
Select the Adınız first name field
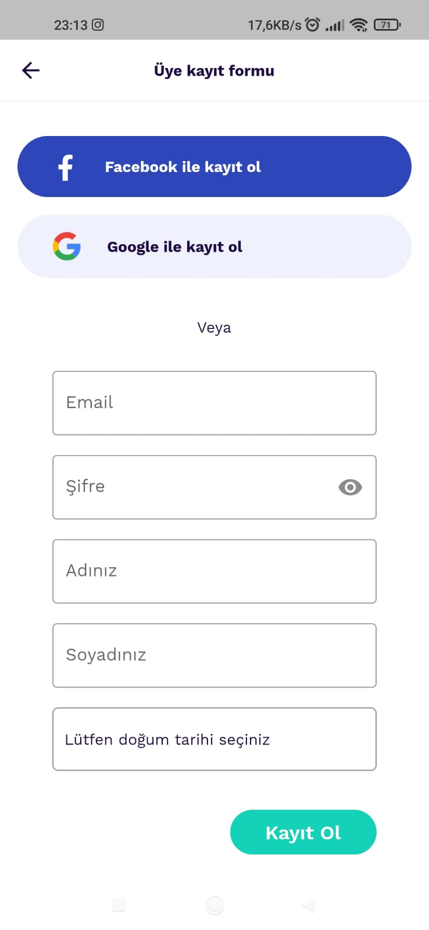[x=214, y=571]
